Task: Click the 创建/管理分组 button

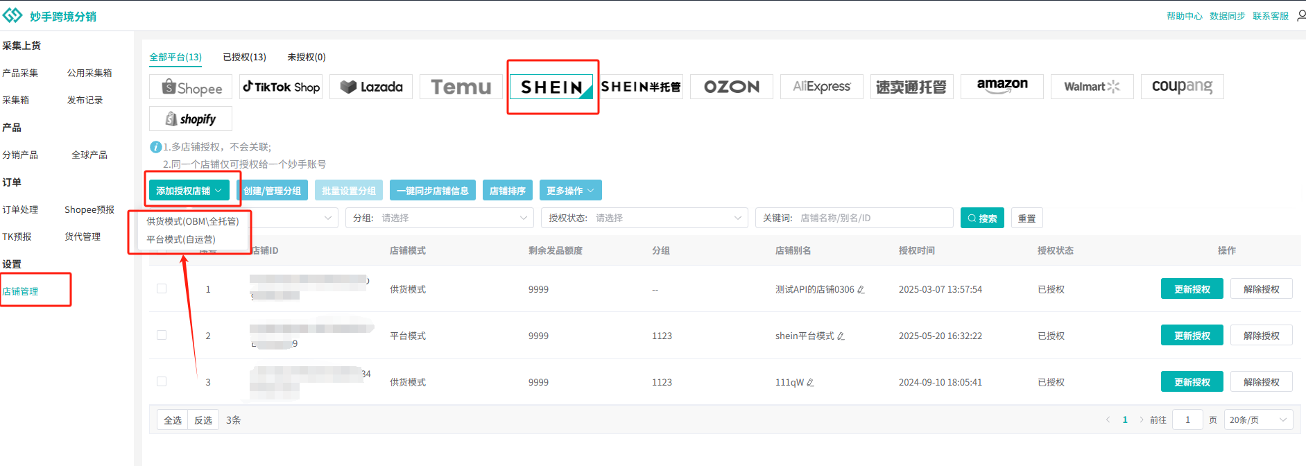Action: pyautogui.click(x=272, y=191)
